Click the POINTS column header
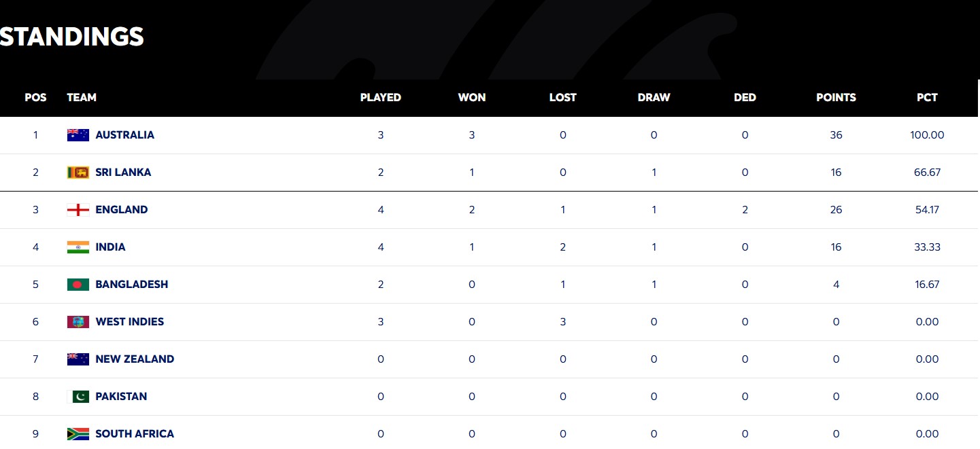Screen dimensions: 980x449 pos(836,98)
